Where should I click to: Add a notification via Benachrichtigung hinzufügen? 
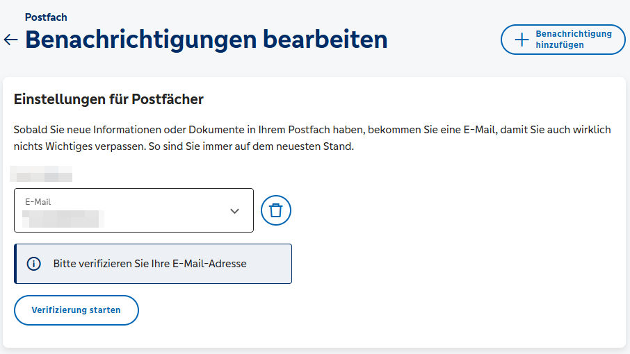point(563,40)
